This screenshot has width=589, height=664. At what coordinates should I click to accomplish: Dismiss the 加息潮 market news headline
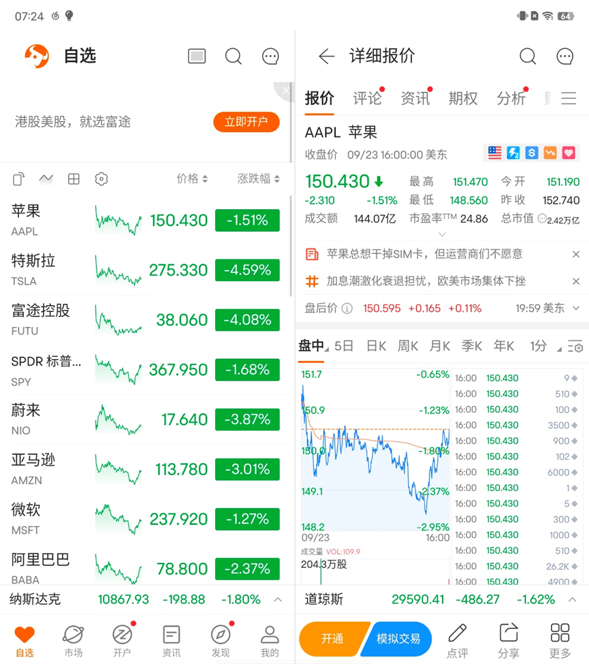576,281
